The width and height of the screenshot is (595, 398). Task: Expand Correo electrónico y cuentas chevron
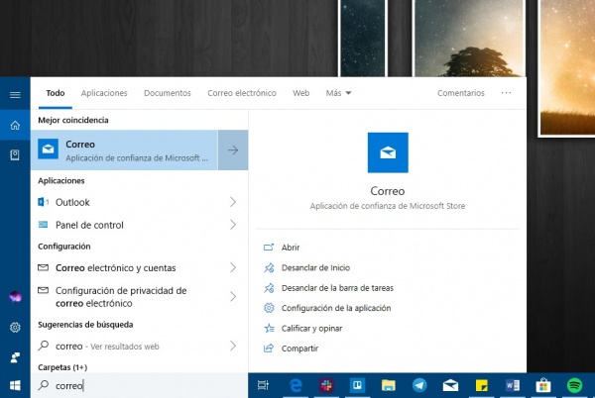tap(233, 267)
